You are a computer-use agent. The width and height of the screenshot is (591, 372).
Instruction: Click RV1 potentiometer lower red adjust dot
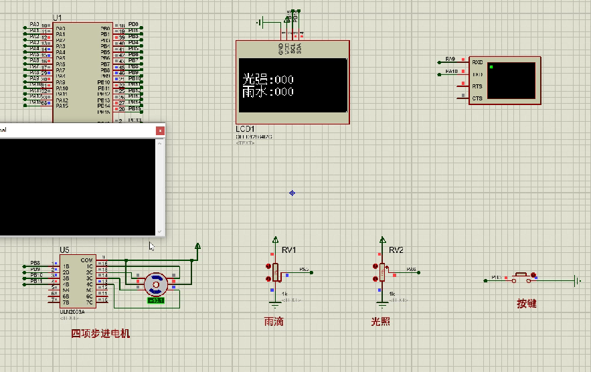pyautogui.click(x=268, y=279)
